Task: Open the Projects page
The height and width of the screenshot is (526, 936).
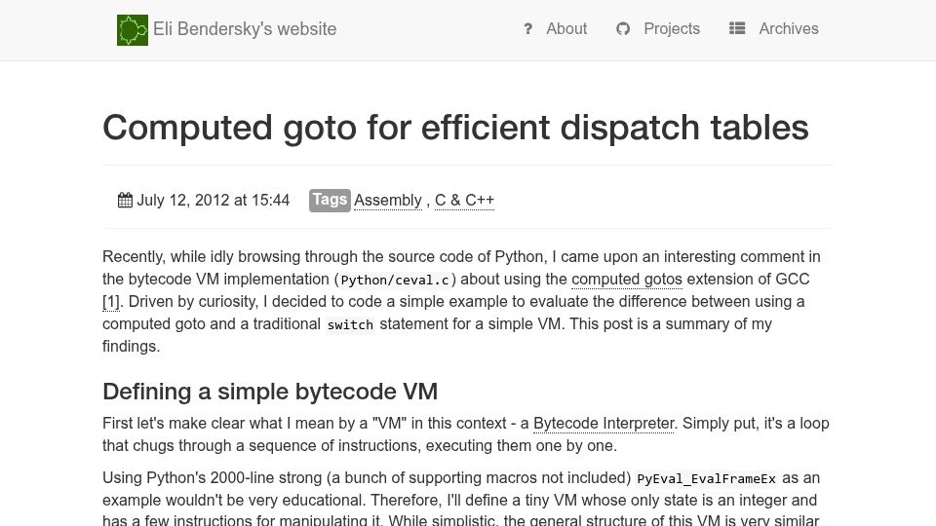Action: [672, 28]
